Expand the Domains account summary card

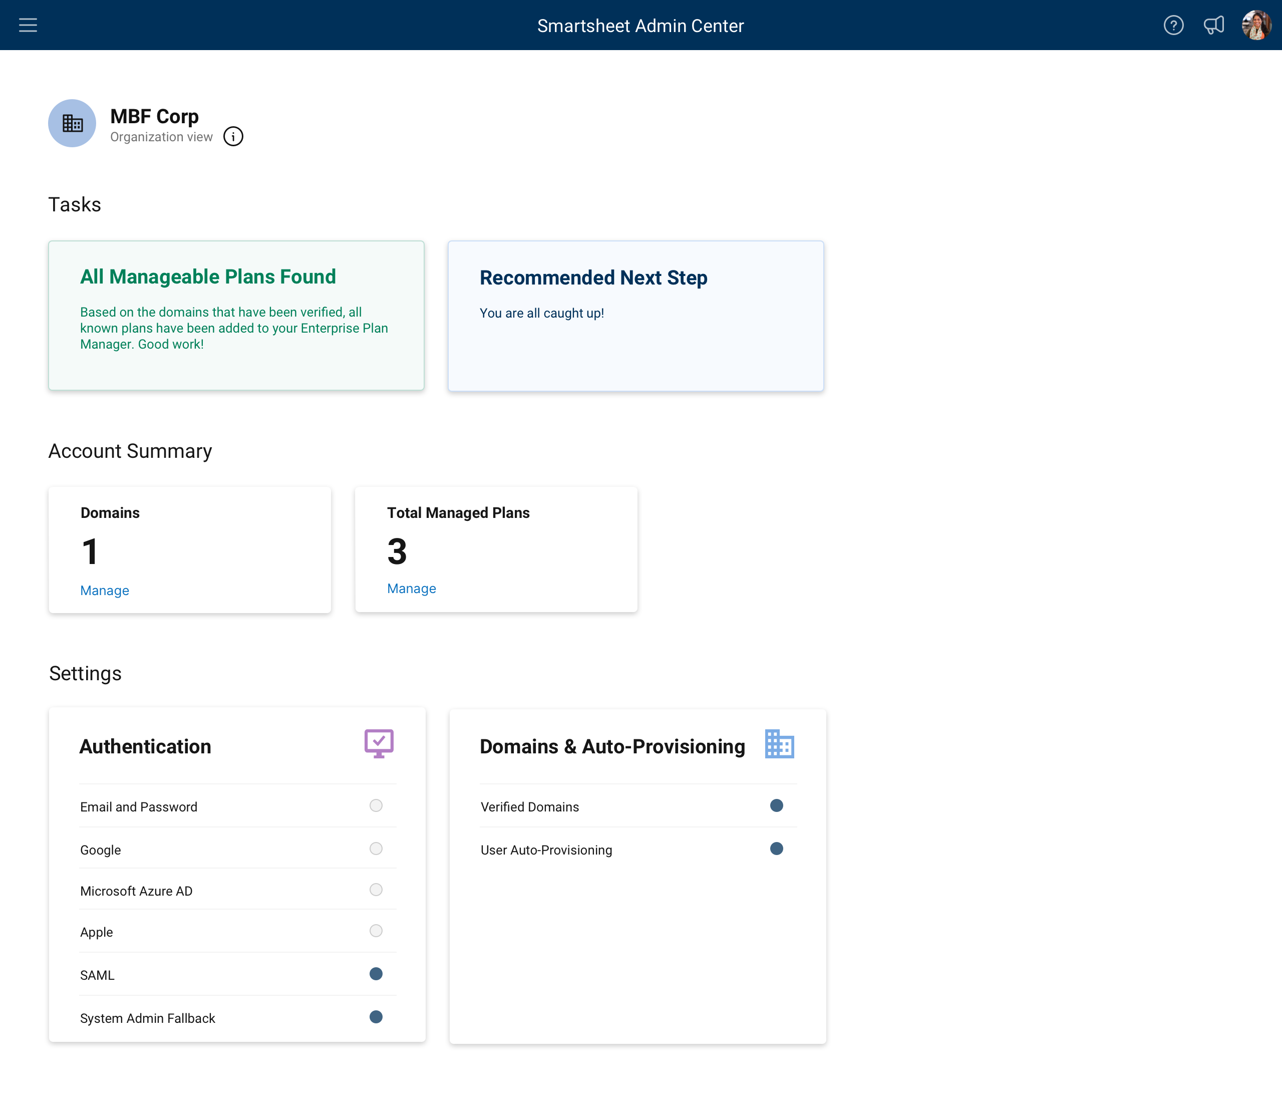(105, 590)
